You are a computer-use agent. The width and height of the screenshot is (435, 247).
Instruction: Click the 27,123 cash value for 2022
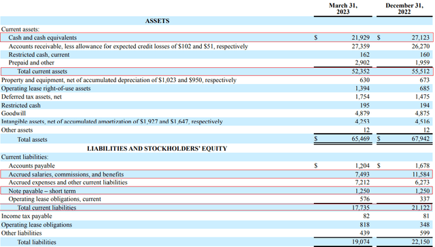(x=421, y=37)
